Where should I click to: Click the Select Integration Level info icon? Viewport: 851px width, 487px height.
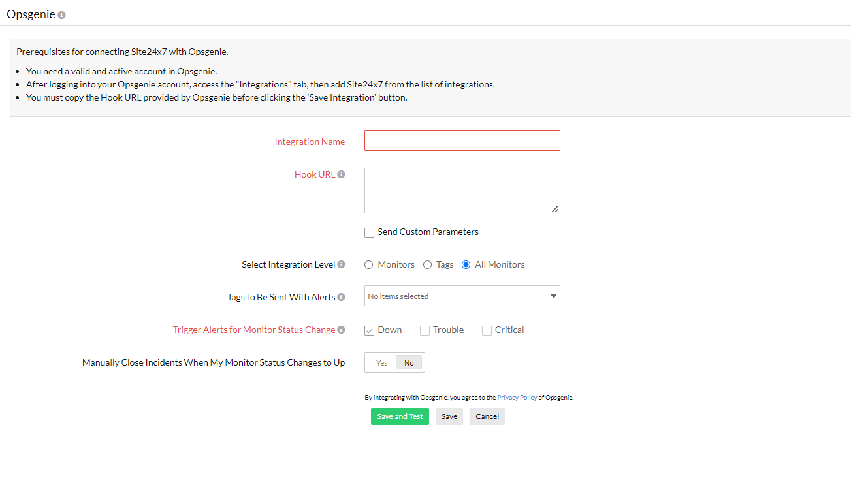(343, 264)
